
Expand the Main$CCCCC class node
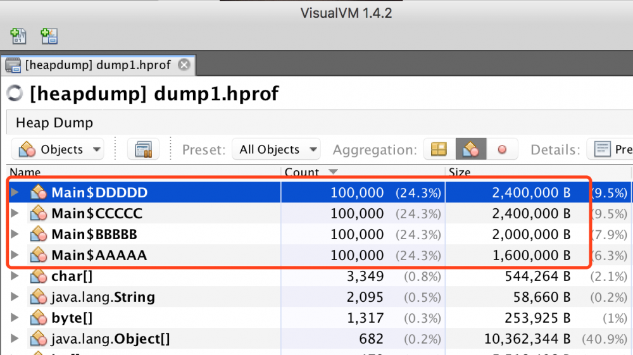pos(15,213)
